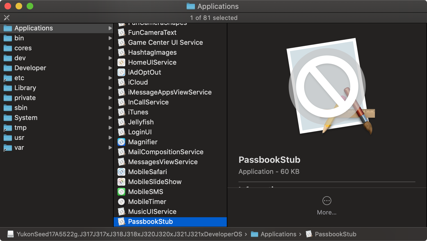The width and height of the screenshot is (427, 241).
Task: Select the tmp folder row
Action: coord(57,128)
